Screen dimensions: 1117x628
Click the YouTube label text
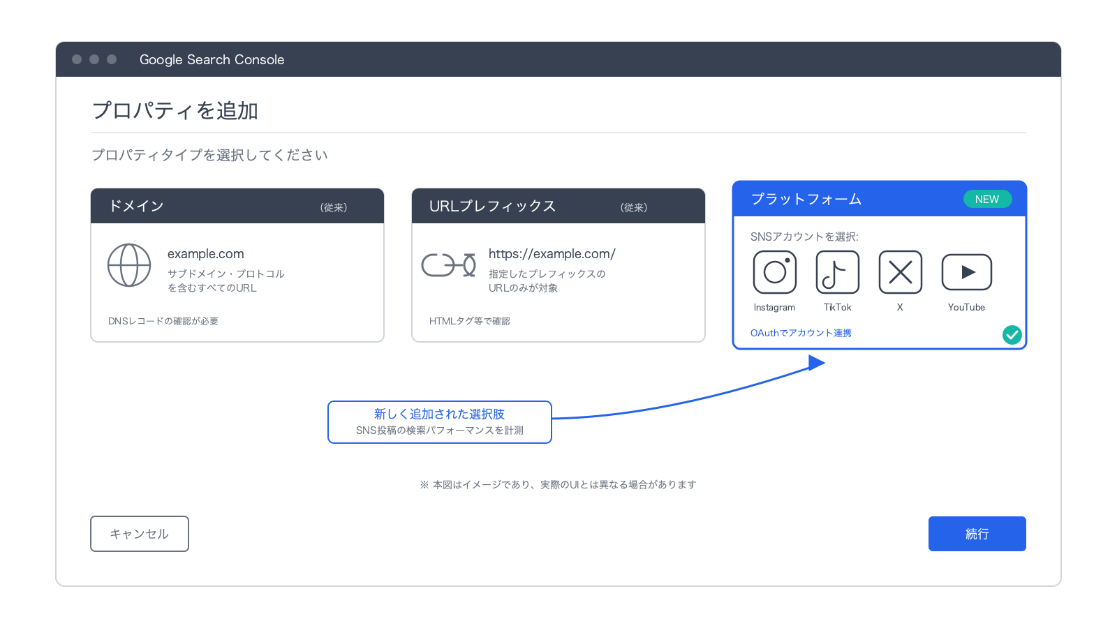pyautogui.click(x=966, y=307)
